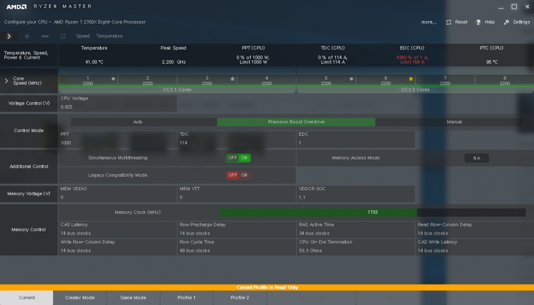Click the EDC (CPU) red reading

412,60
